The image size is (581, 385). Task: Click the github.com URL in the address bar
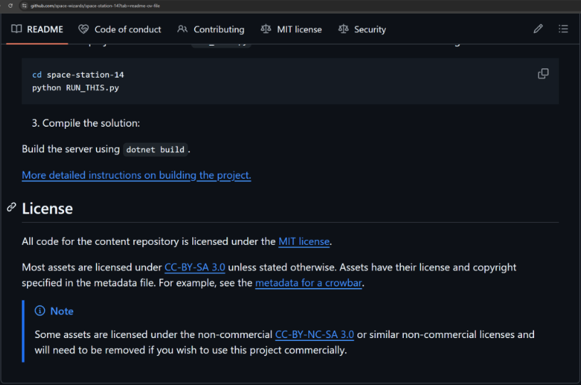point(95,6)
